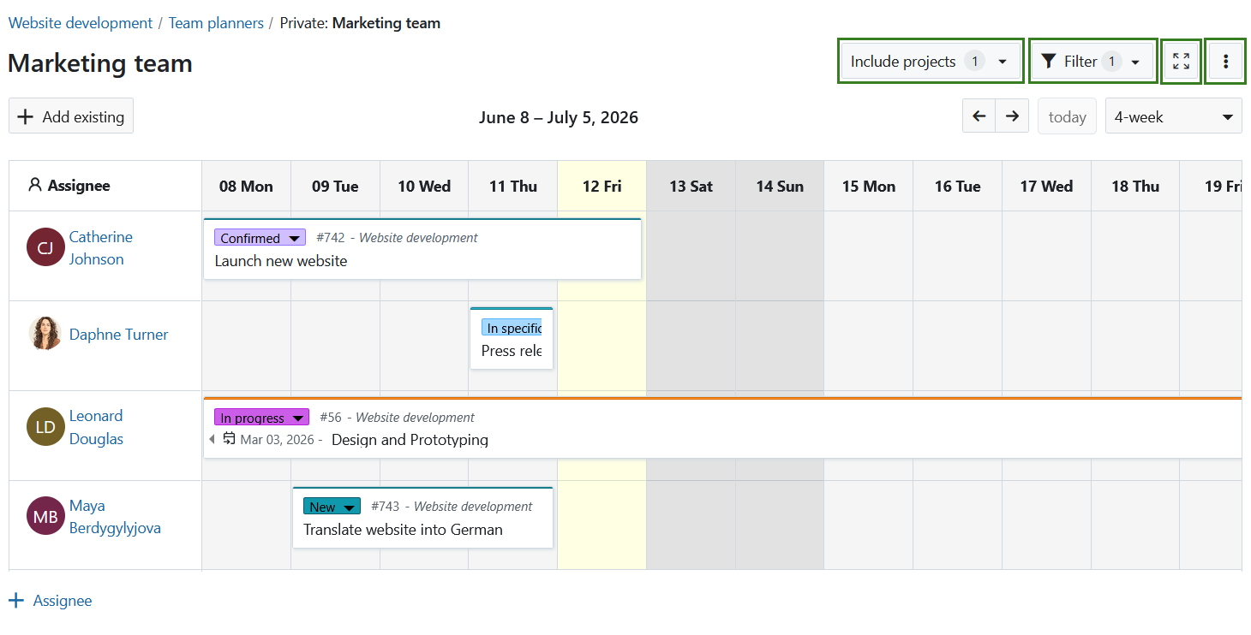Click the + Assignee link
The image size is (1251, 635).
coord(51,601)
